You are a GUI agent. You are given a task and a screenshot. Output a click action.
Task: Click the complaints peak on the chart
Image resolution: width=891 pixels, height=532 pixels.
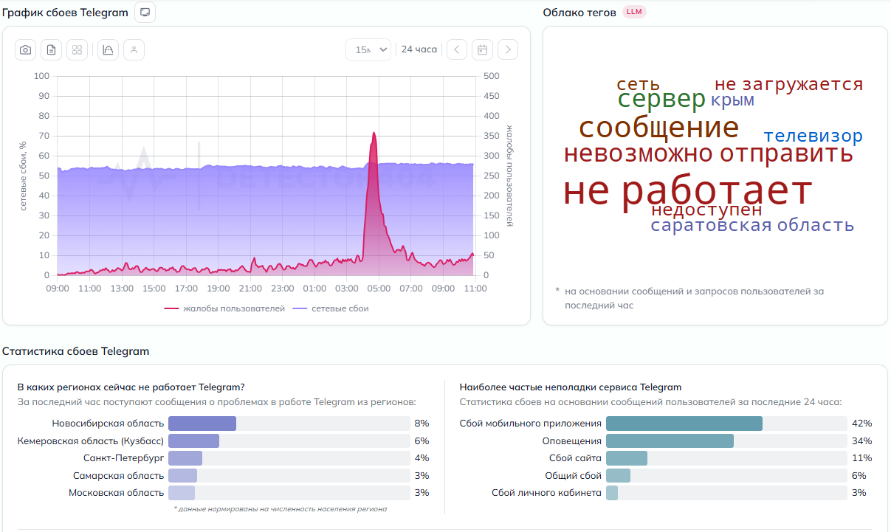click(374, 134)
